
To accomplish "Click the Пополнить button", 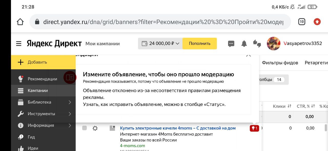I will pyautogui.click(x=200, y=43).
